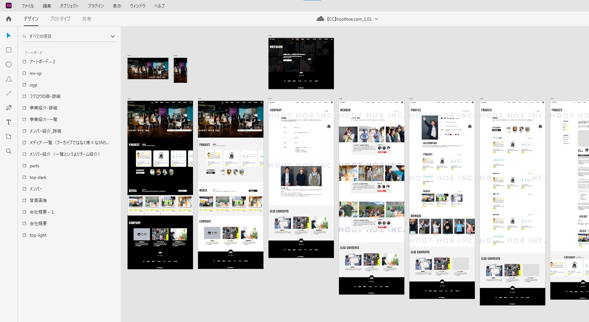Image resolution: width=589 pixels, height=322 pixels.
Task: Switch to the プロトタイプ tab
Action: [x=60, y=19]
